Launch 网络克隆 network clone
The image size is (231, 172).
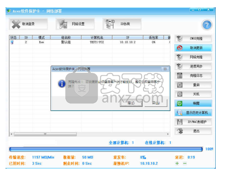pos(193,57)
